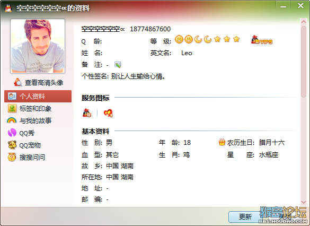The width and height of the screenshot is (310, 226).
Task: Click the VIP5 annual member badge
Action: 262,40
